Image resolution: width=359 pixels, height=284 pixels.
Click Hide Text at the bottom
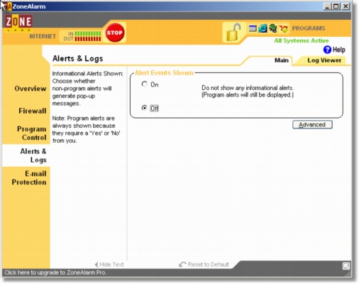pos(109,264)
